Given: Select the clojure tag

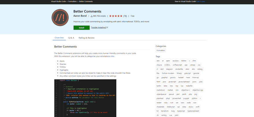Looking at the screenshot, I should click(159, 65).
